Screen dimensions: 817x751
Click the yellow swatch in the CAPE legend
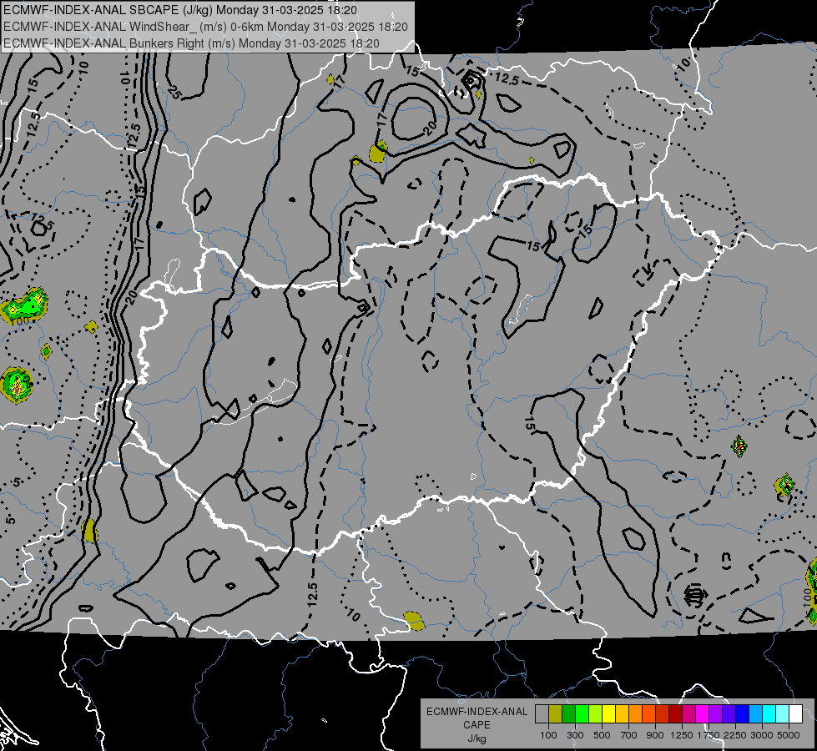(608, 714)
